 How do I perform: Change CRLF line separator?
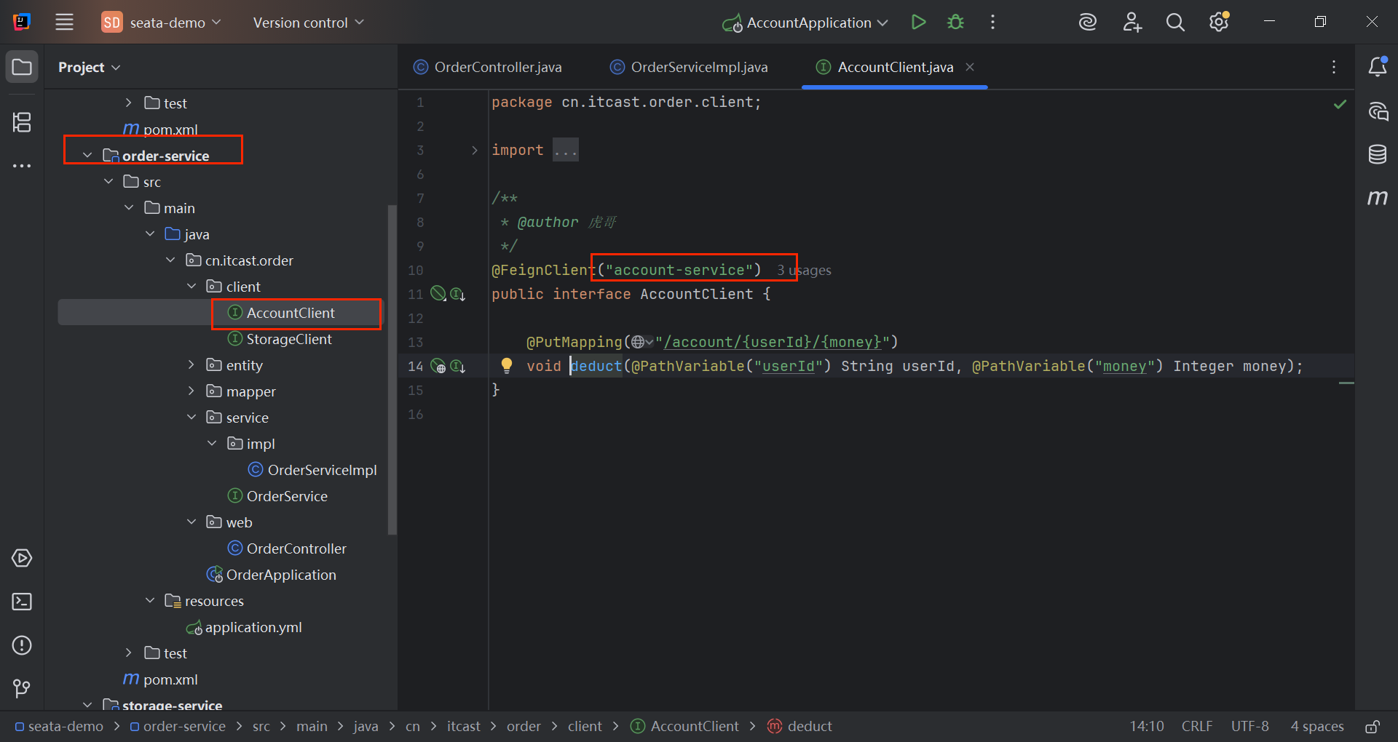[x=1197, y=726]
